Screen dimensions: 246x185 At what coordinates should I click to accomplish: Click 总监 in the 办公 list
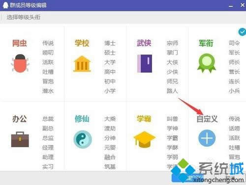point(48,138)
